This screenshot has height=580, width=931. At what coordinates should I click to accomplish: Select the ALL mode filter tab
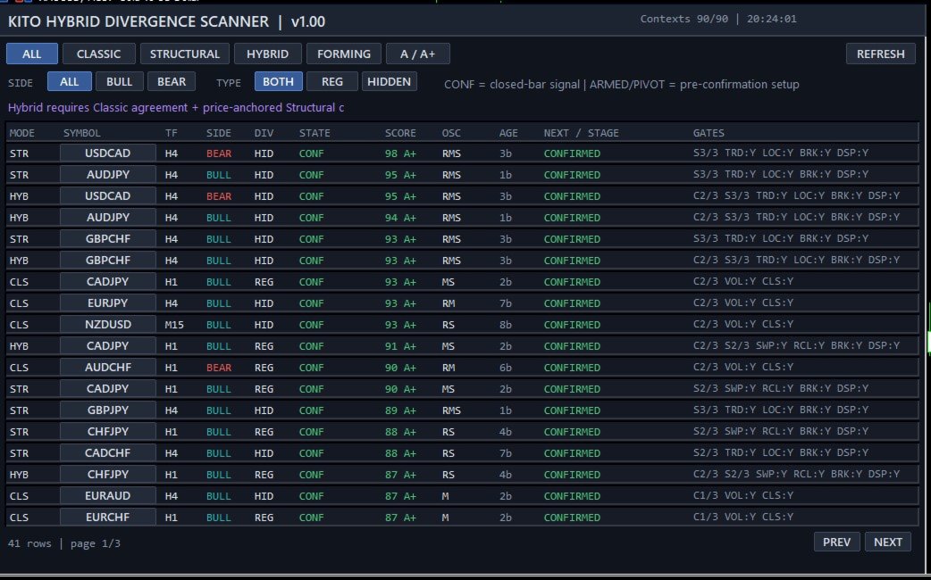click(32, 54)
